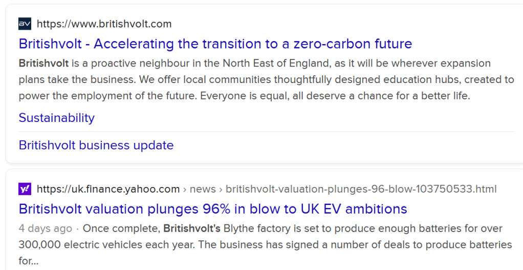
Task: Click the purple Yahoo favicon
Action: (25, 189)
